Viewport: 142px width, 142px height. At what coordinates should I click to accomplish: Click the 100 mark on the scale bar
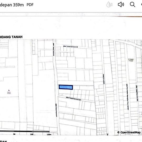coord(32,134)
